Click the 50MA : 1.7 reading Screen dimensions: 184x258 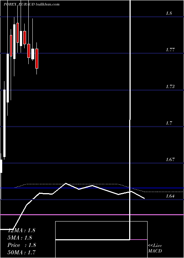click(x=21, y=252)
